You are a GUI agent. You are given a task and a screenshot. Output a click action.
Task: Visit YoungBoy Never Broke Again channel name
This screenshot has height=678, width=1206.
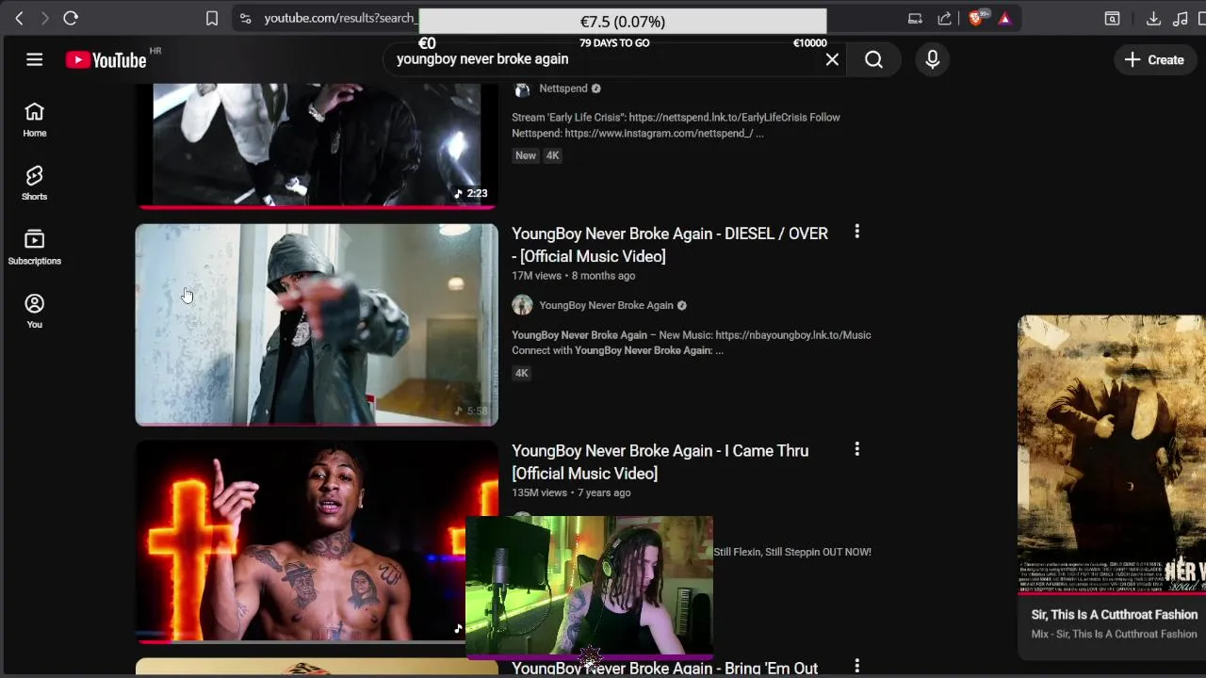(607, 305)
